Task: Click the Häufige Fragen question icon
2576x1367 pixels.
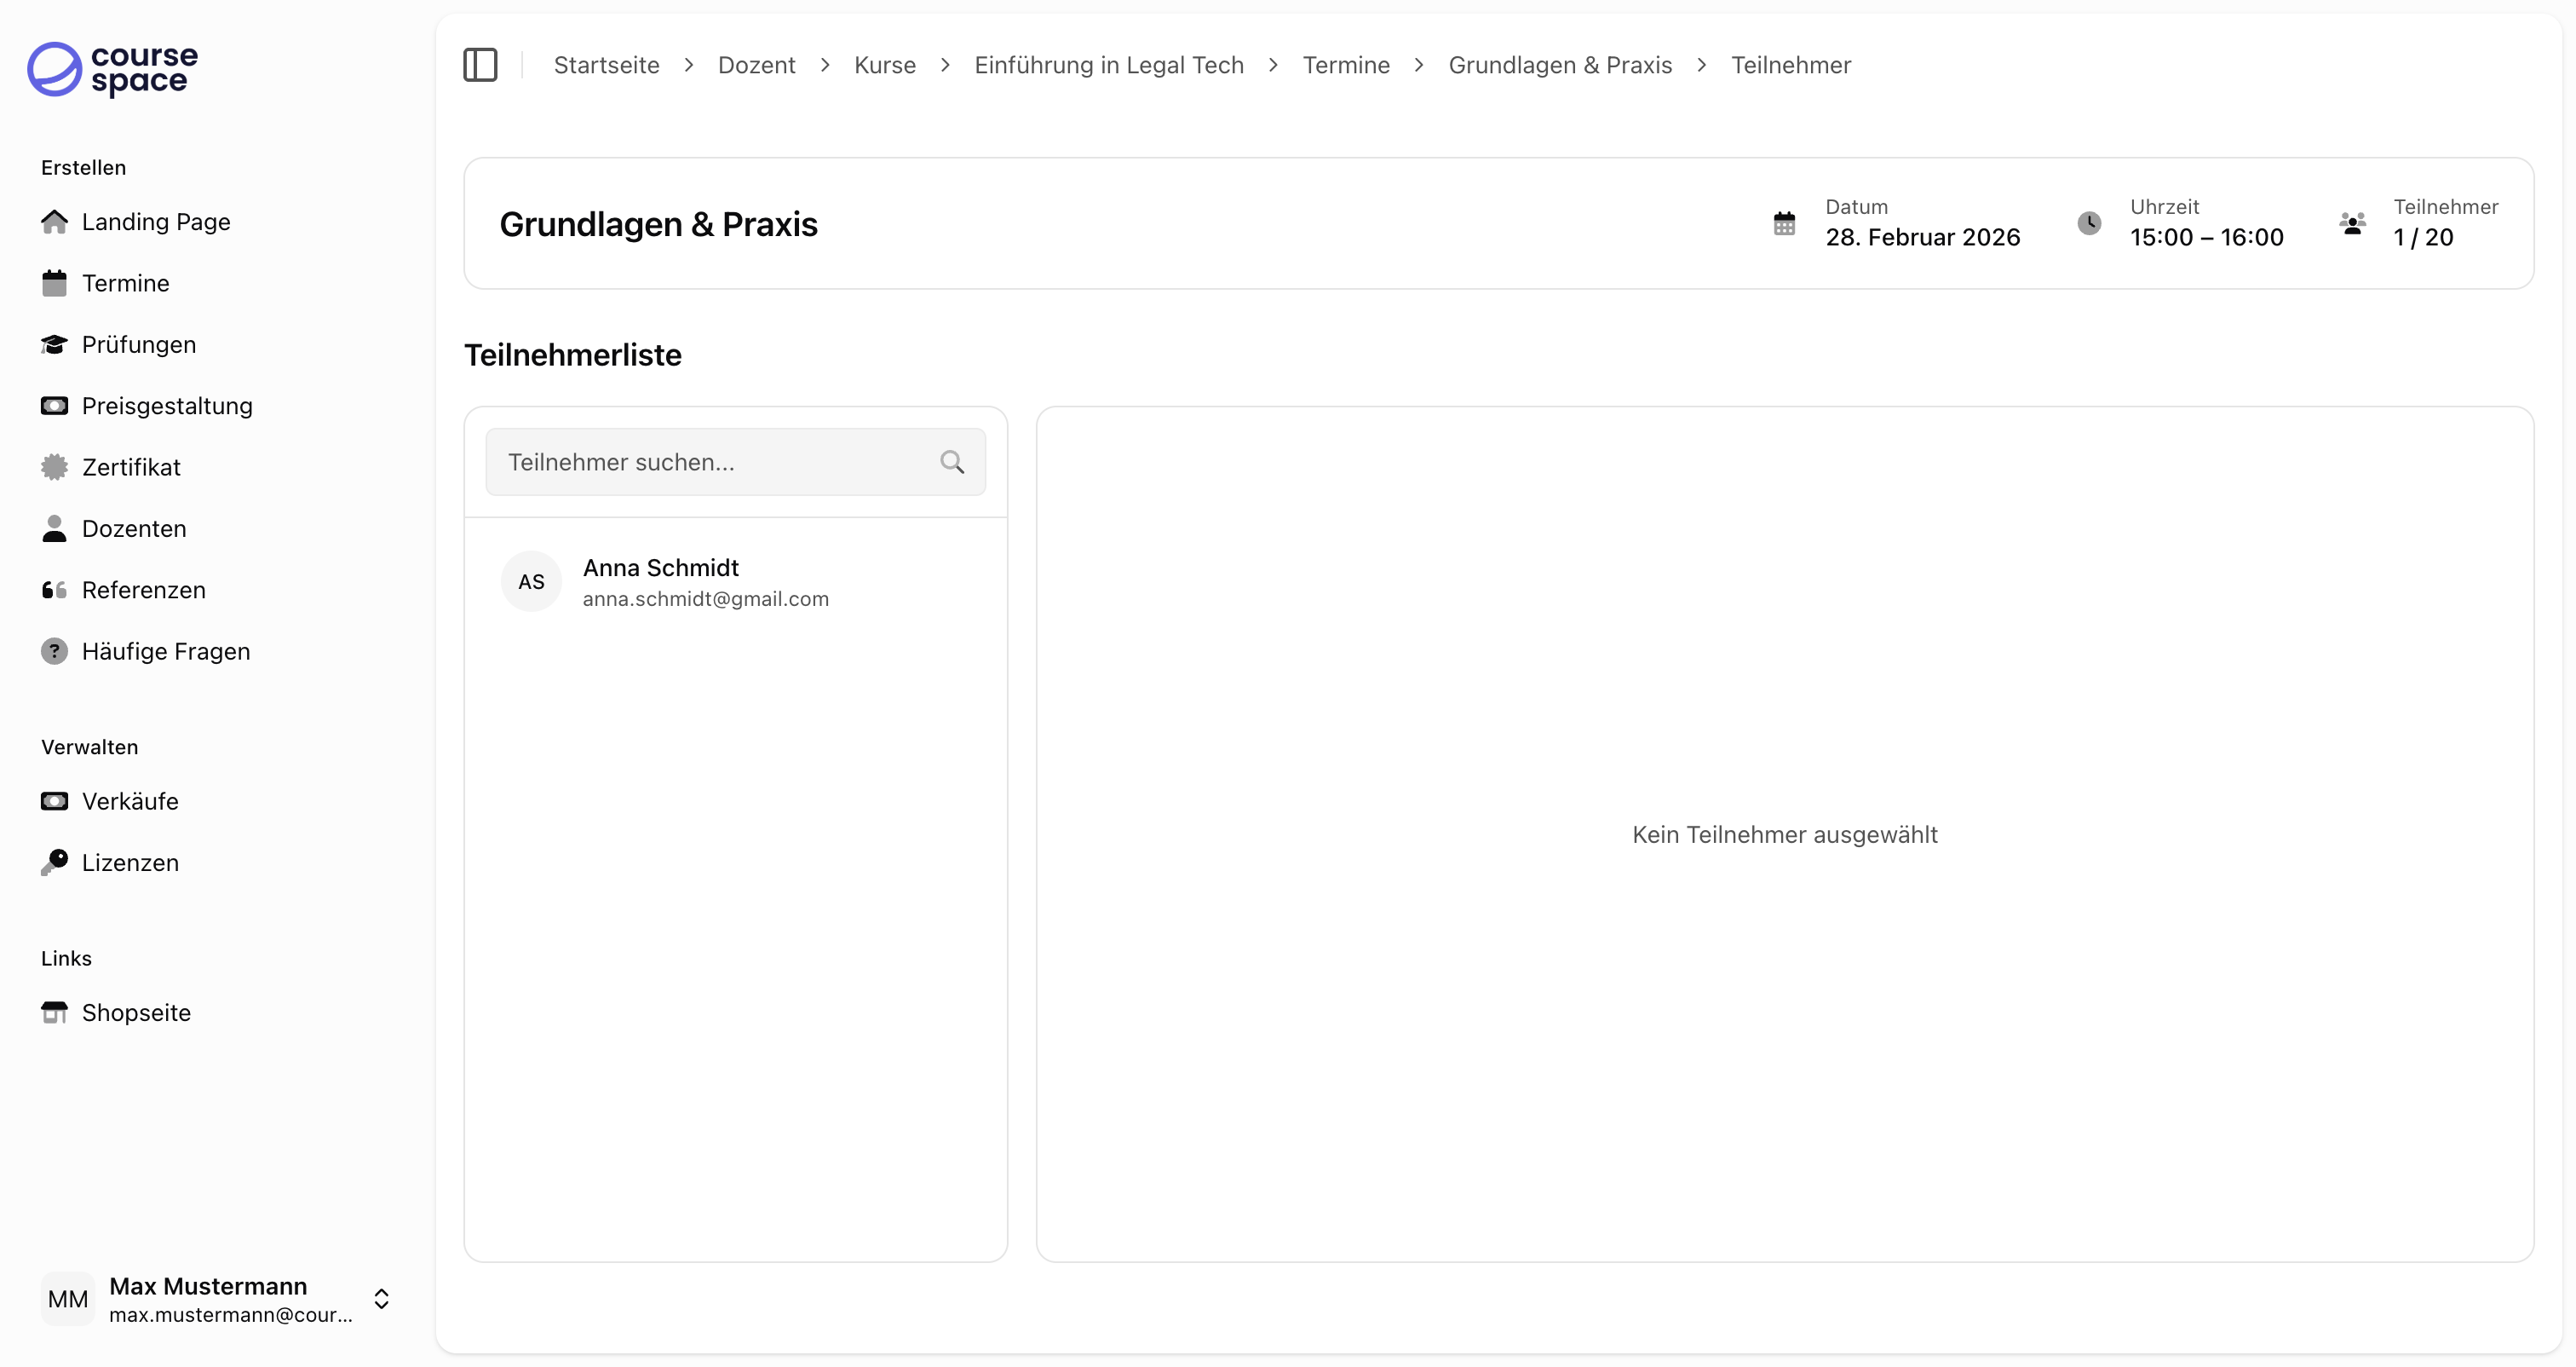Action: pyautogui.click(x=54, y=651)
